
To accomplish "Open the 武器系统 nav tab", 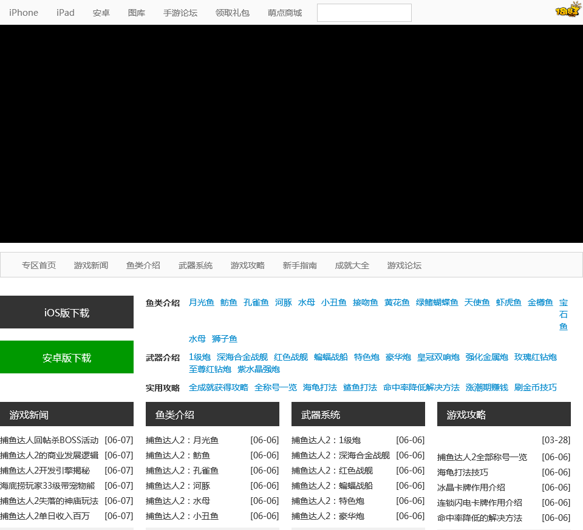I will coord(196,265).
